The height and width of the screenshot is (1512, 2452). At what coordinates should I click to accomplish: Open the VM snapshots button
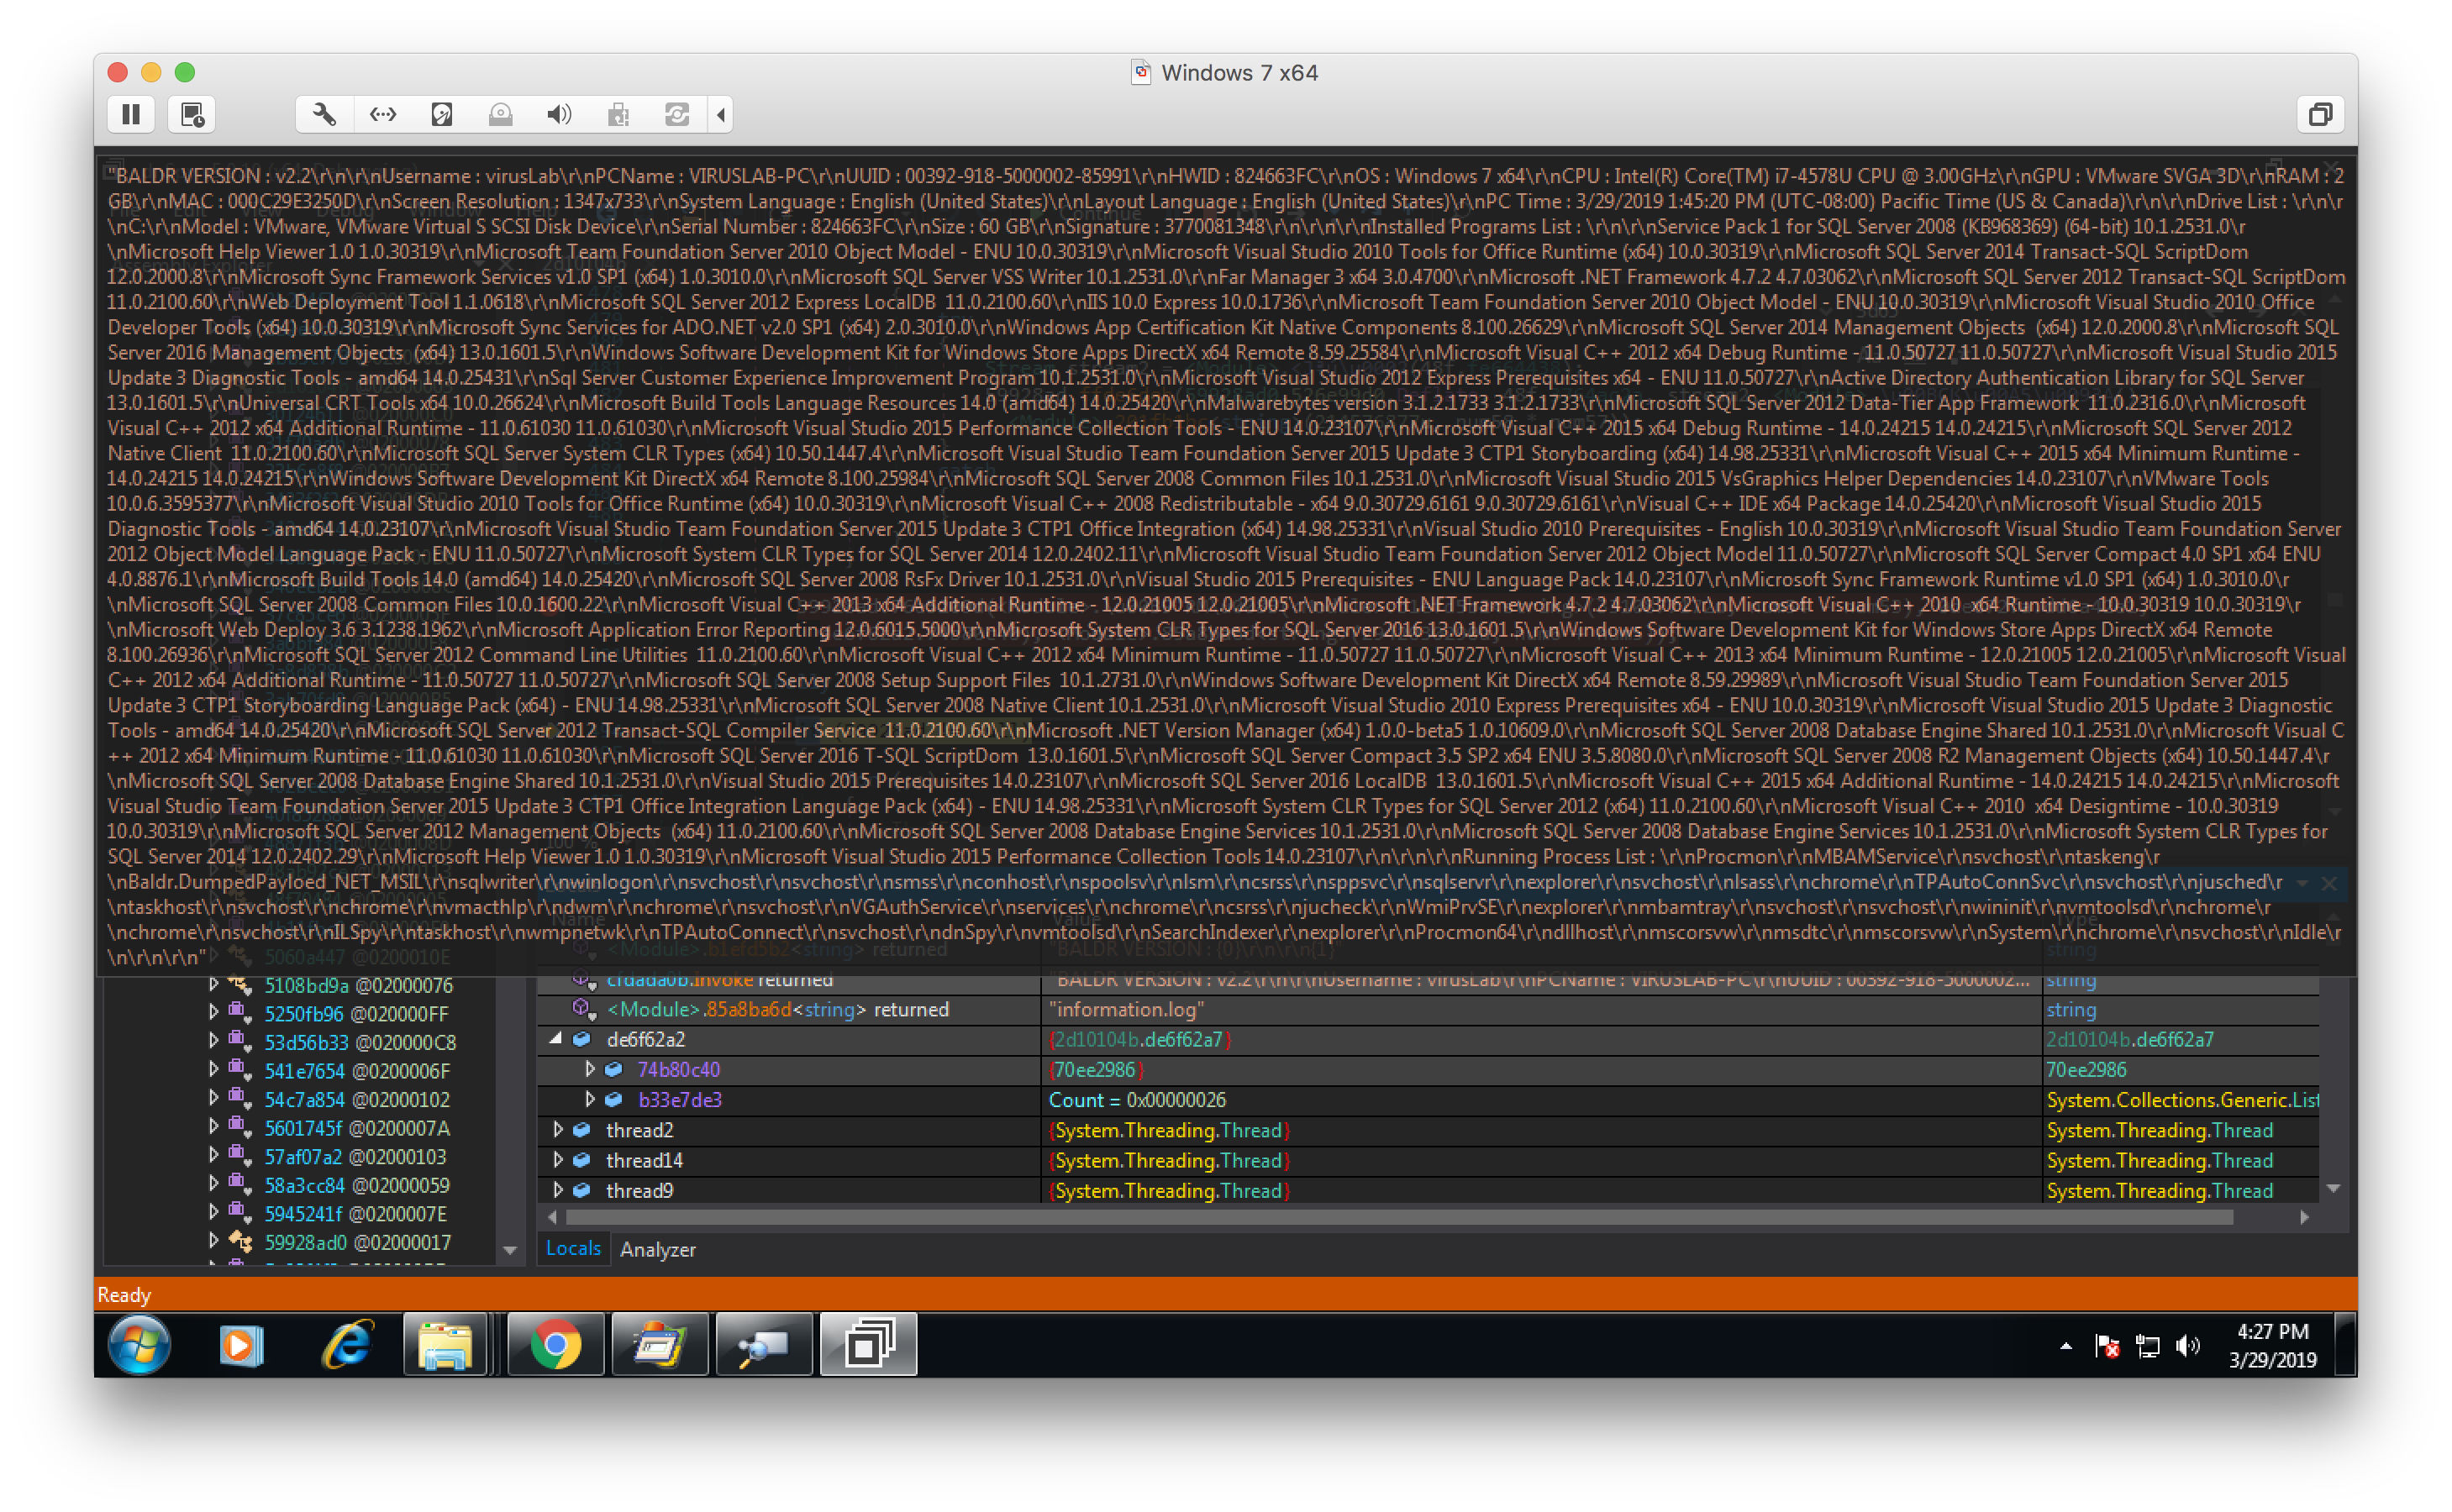tap(192, 114)
